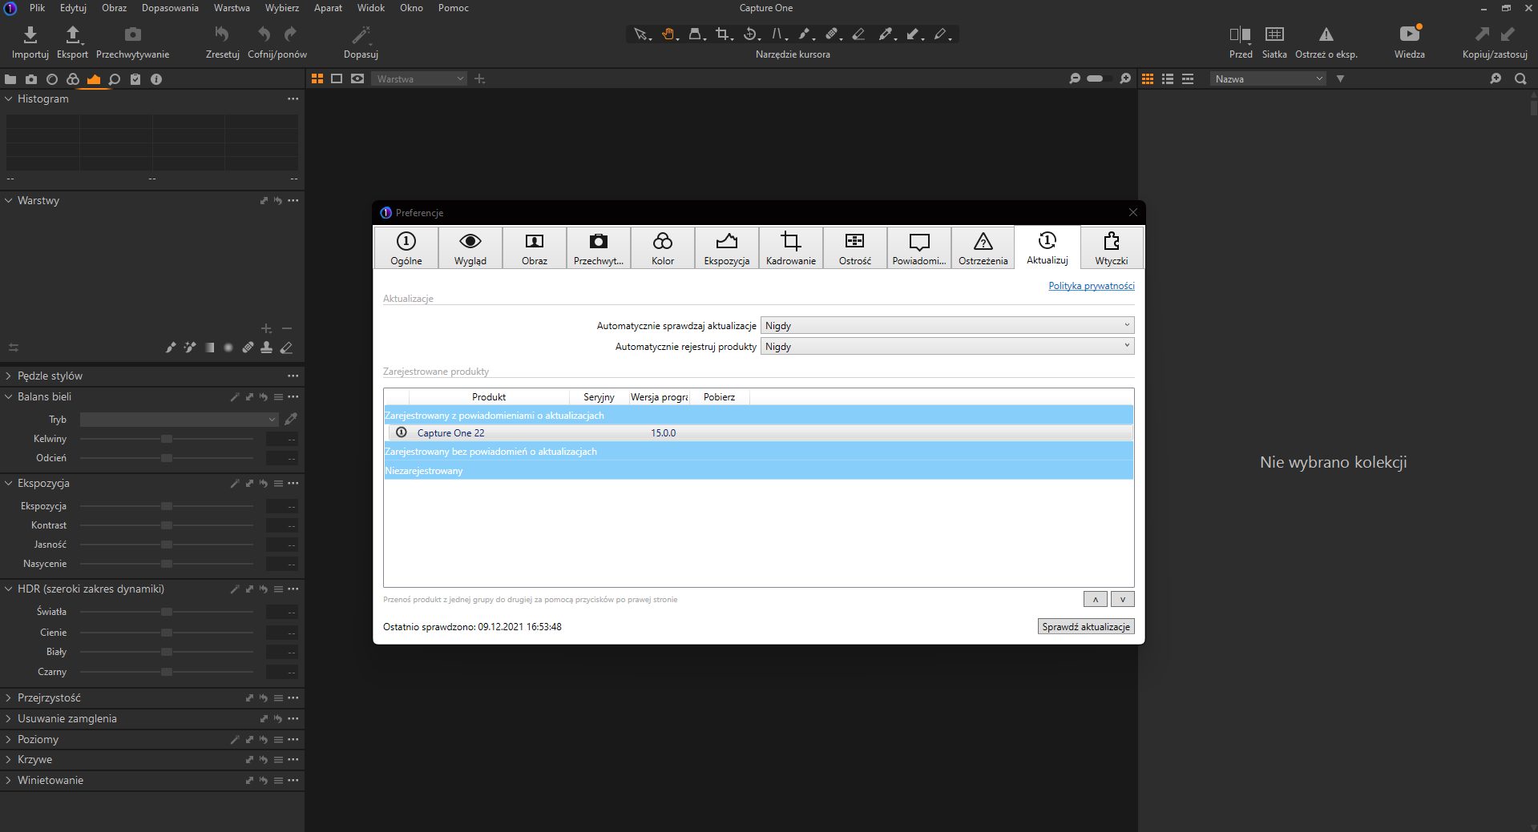Adjust the Kelwiny slider
1538x832 pixels.
point(167,439)
